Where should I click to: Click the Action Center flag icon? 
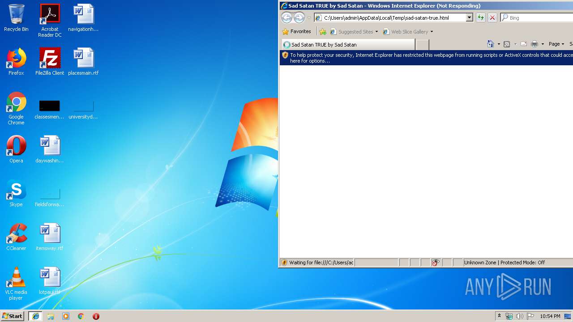pyautogui.click(x=530, y=316)
